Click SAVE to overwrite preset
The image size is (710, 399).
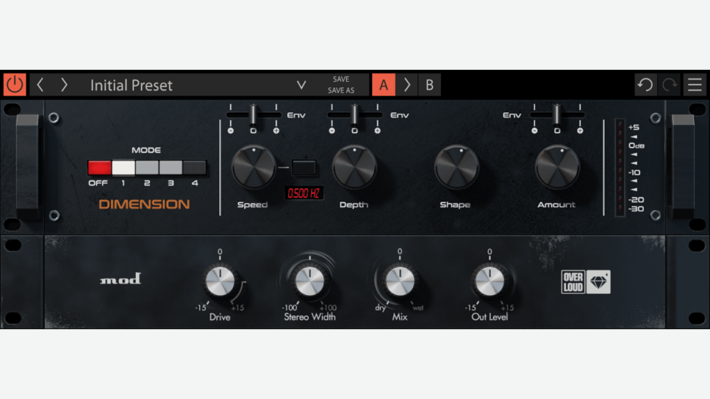point(341,78)
